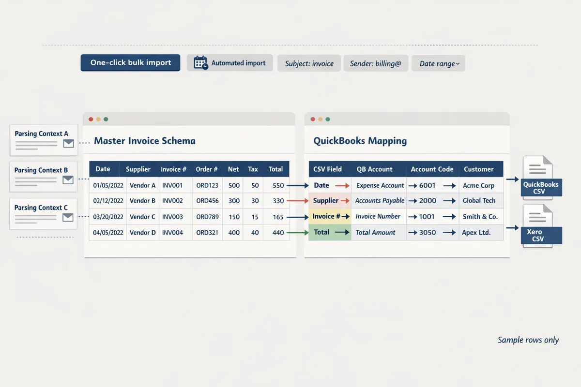
Task: Open the Date range dropdown
Action: tap(438, 63)
